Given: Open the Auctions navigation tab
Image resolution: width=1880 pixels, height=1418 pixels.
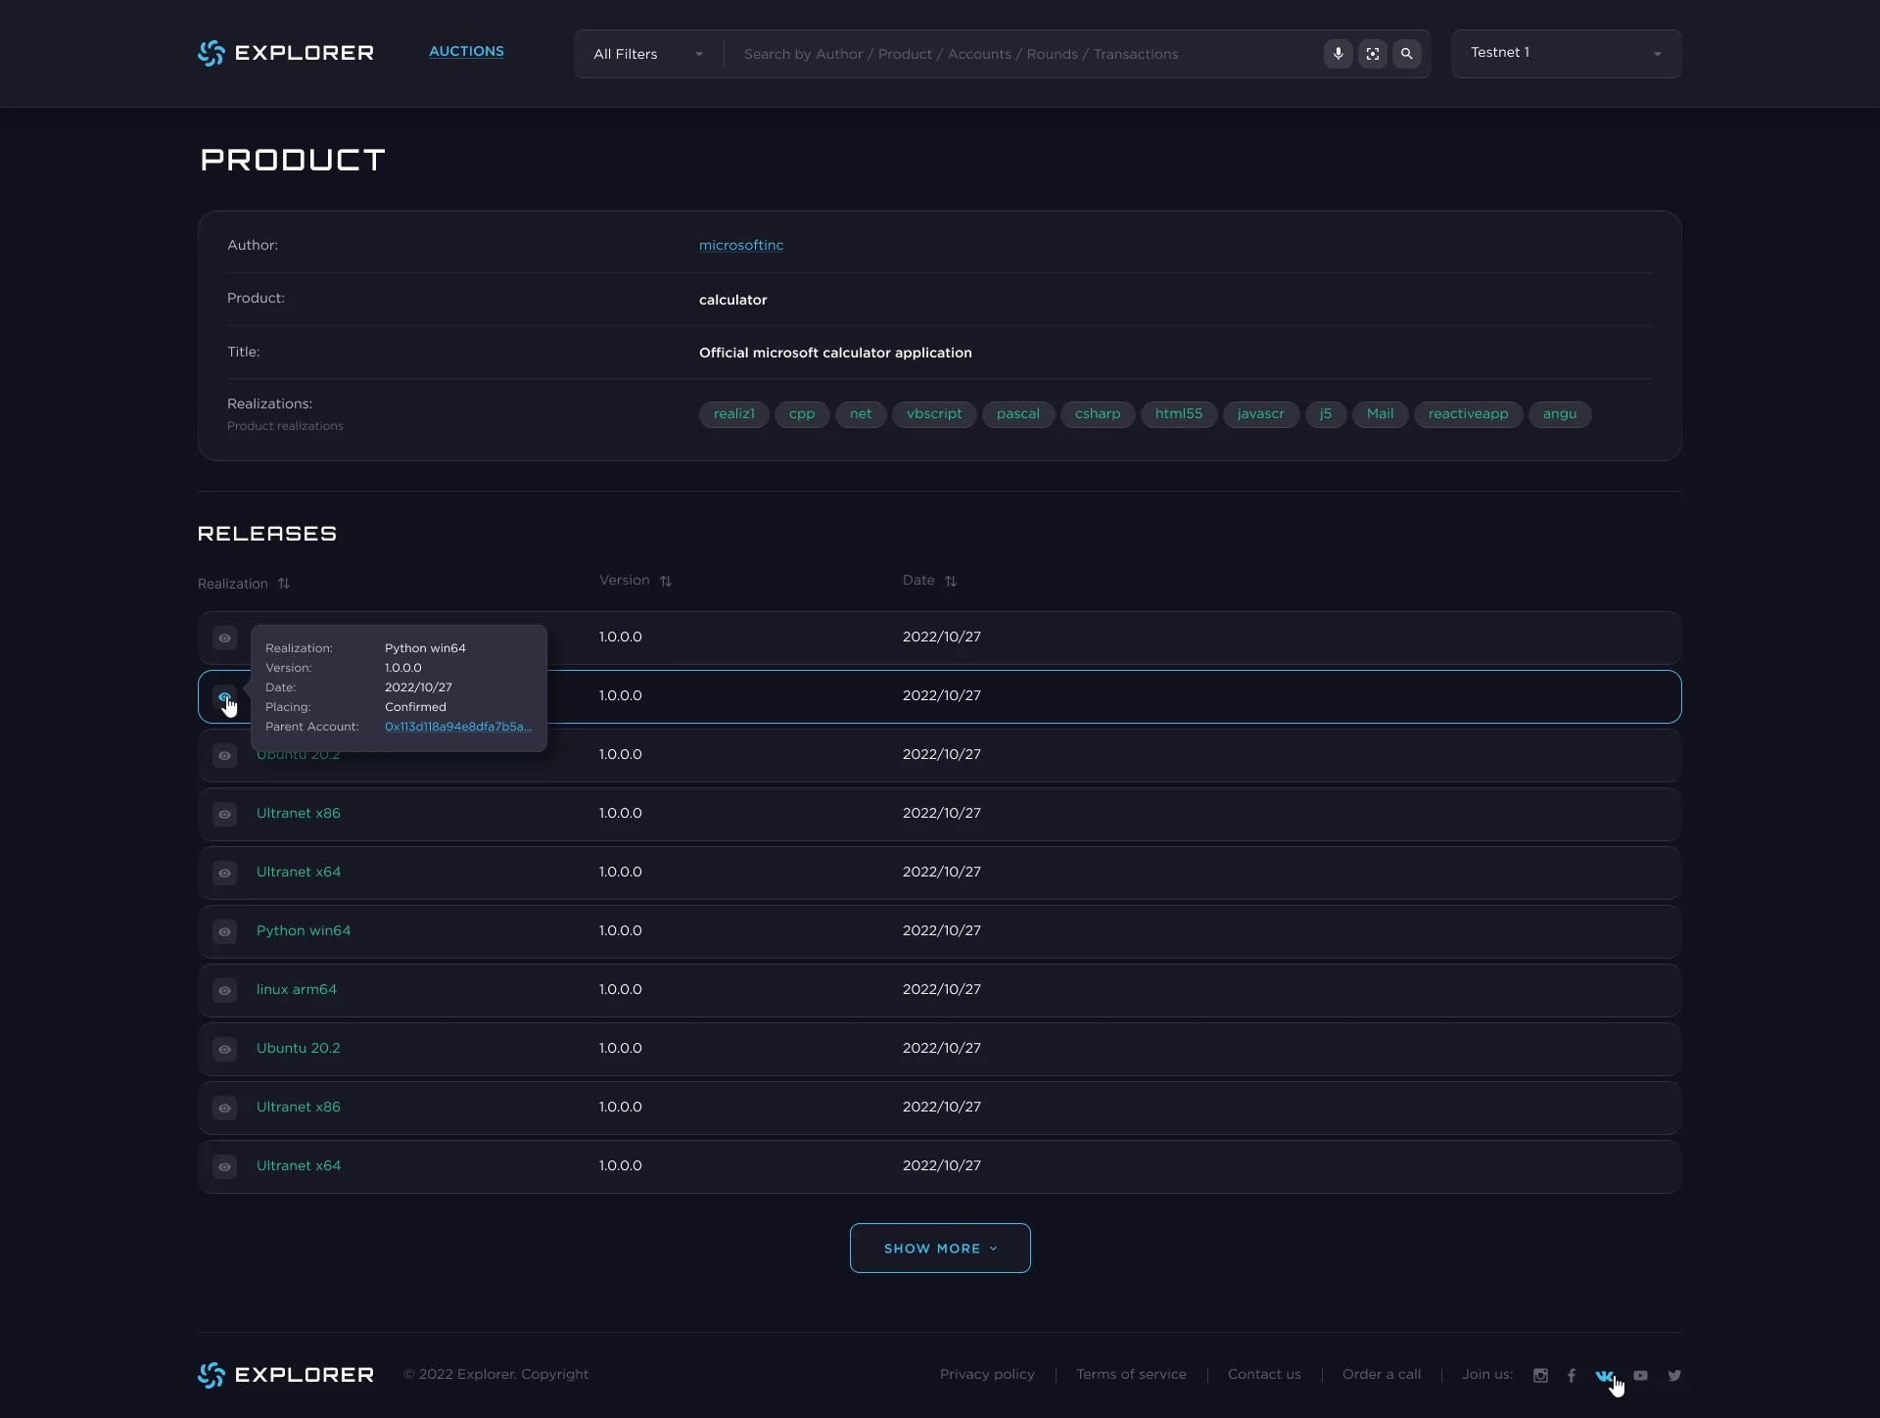Looking at the screenshot, I should (466, 51).
